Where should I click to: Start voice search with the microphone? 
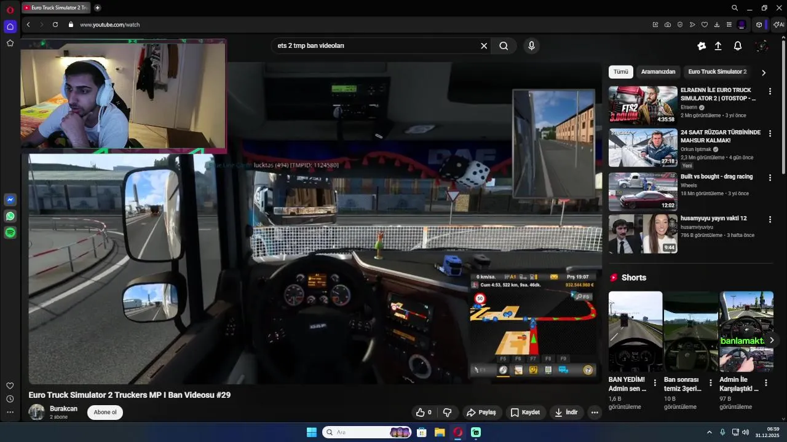pyautogui.click(x=532, y=45)
